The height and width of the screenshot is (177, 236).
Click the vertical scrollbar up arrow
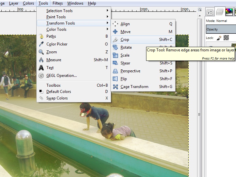pos(200,16)
